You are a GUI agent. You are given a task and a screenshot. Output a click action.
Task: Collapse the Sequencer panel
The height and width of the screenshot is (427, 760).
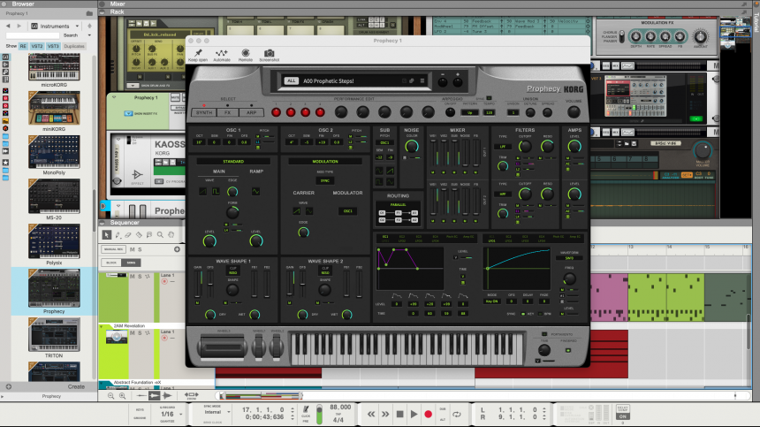pos(103,223)
